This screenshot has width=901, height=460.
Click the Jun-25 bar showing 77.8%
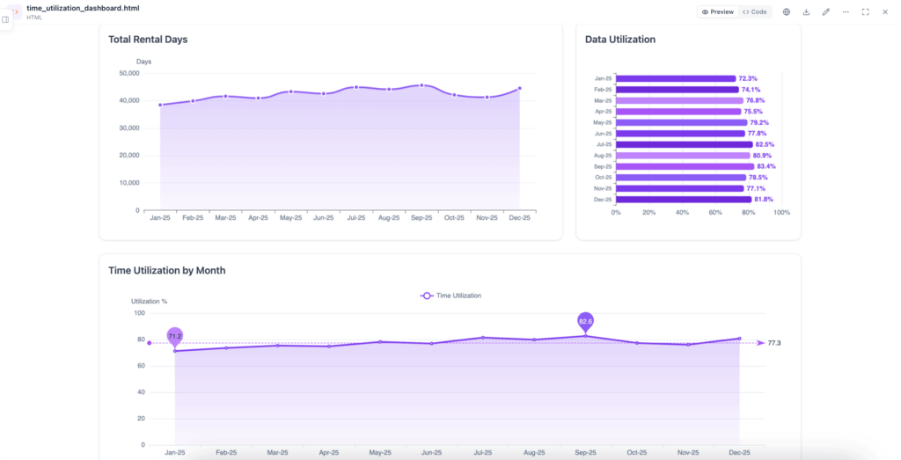point(680,134)
